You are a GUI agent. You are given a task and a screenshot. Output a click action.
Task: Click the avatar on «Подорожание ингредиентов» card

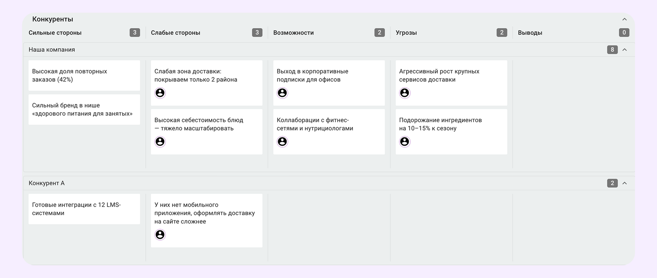pos(404,142)
